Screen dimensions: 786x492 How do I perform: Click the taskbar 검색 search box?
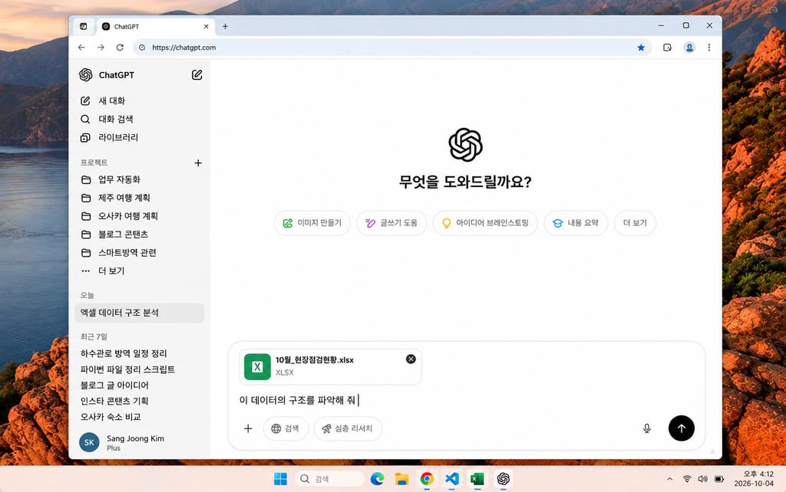(329, 479)
